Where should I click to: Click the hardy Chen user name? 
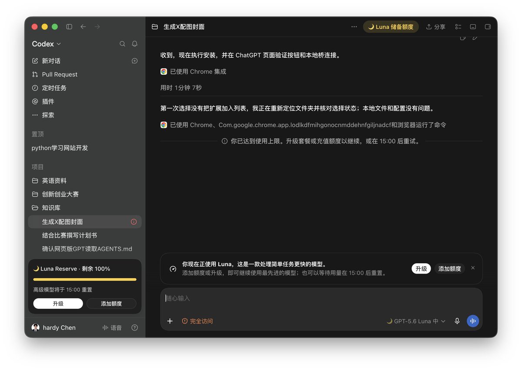tap(59, 328)
